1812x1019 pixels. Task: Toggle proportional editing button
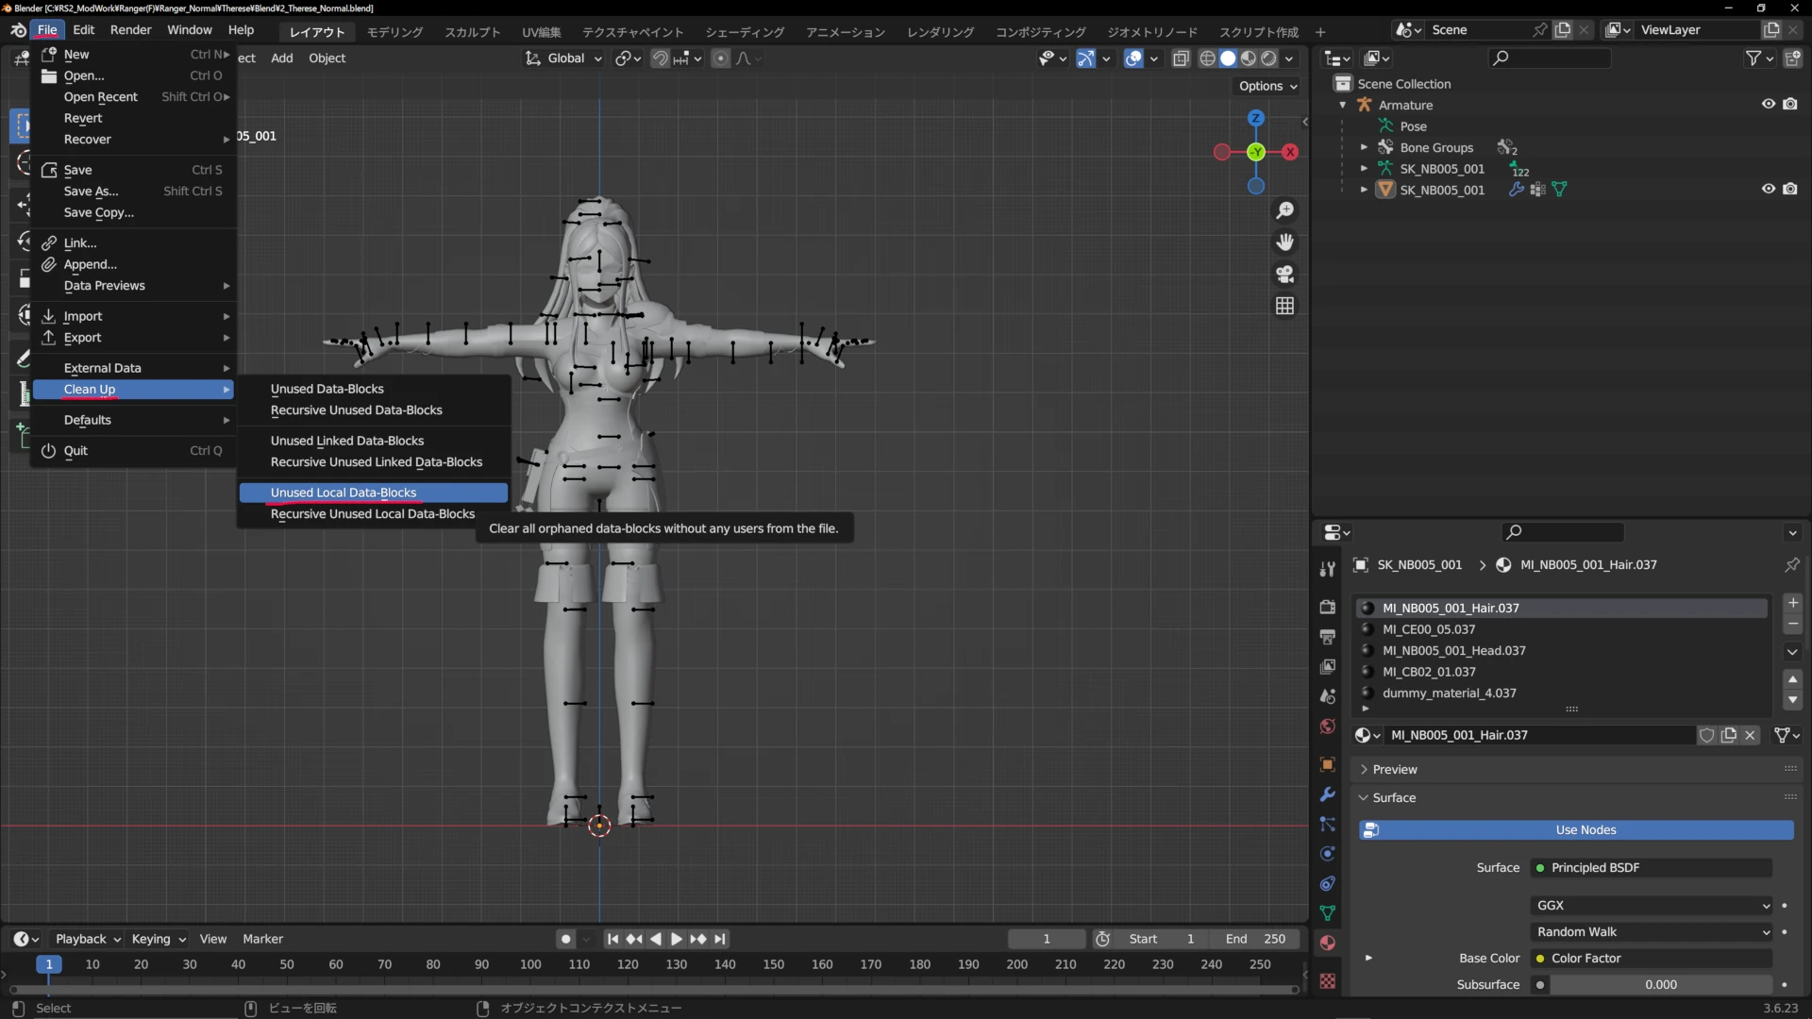[x=720, y=58]
